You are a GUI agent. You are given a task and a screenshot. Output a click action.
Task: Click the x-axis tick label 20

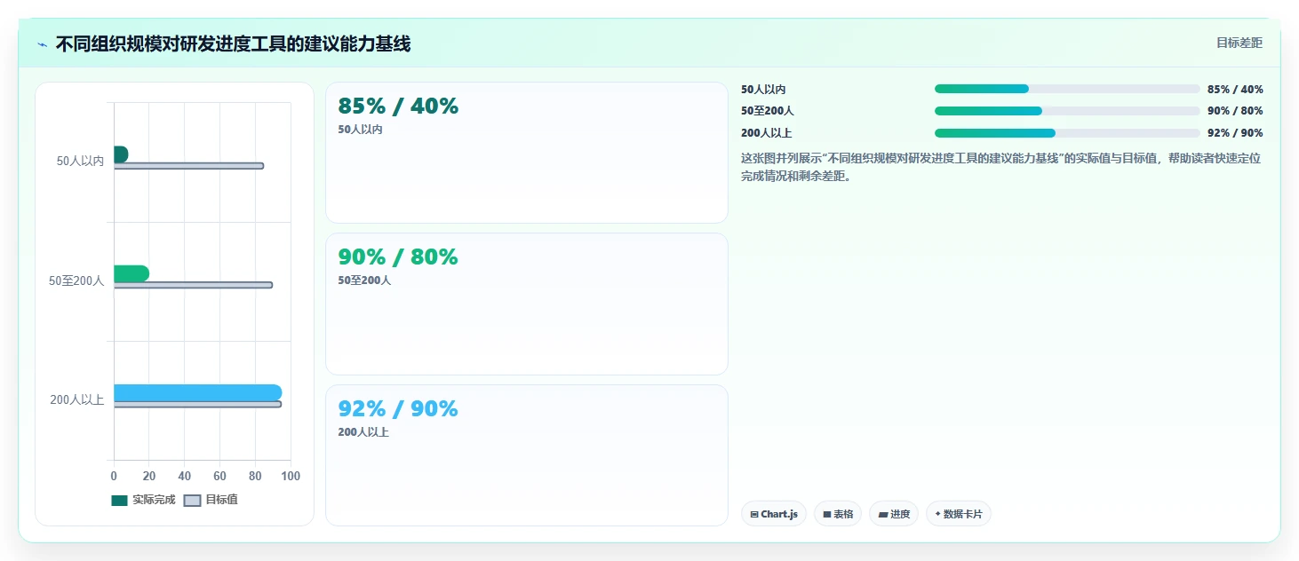(149, 477)
